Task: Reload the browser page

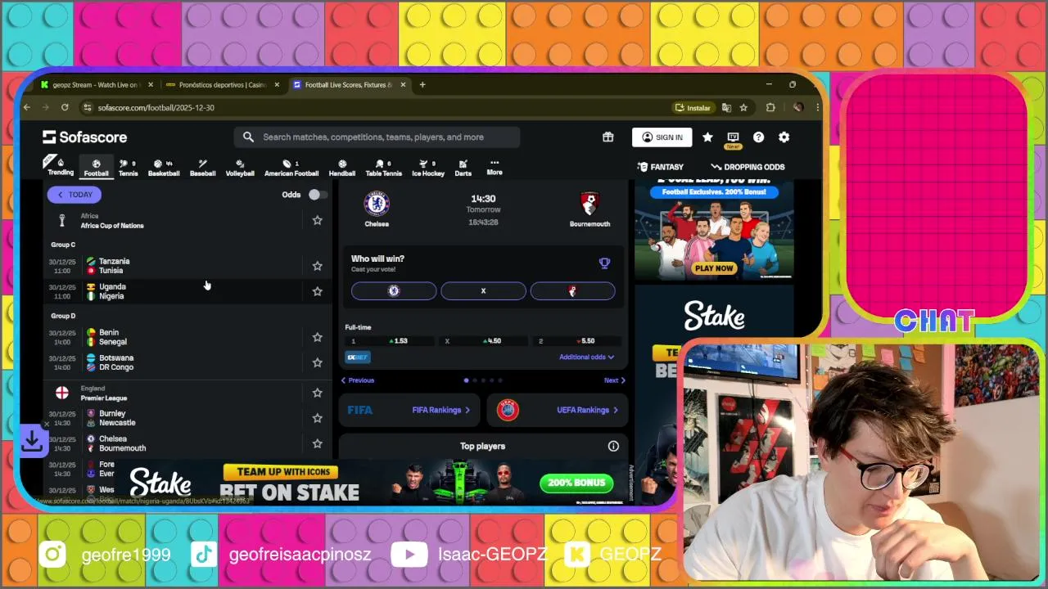Action: pos(65,108)
